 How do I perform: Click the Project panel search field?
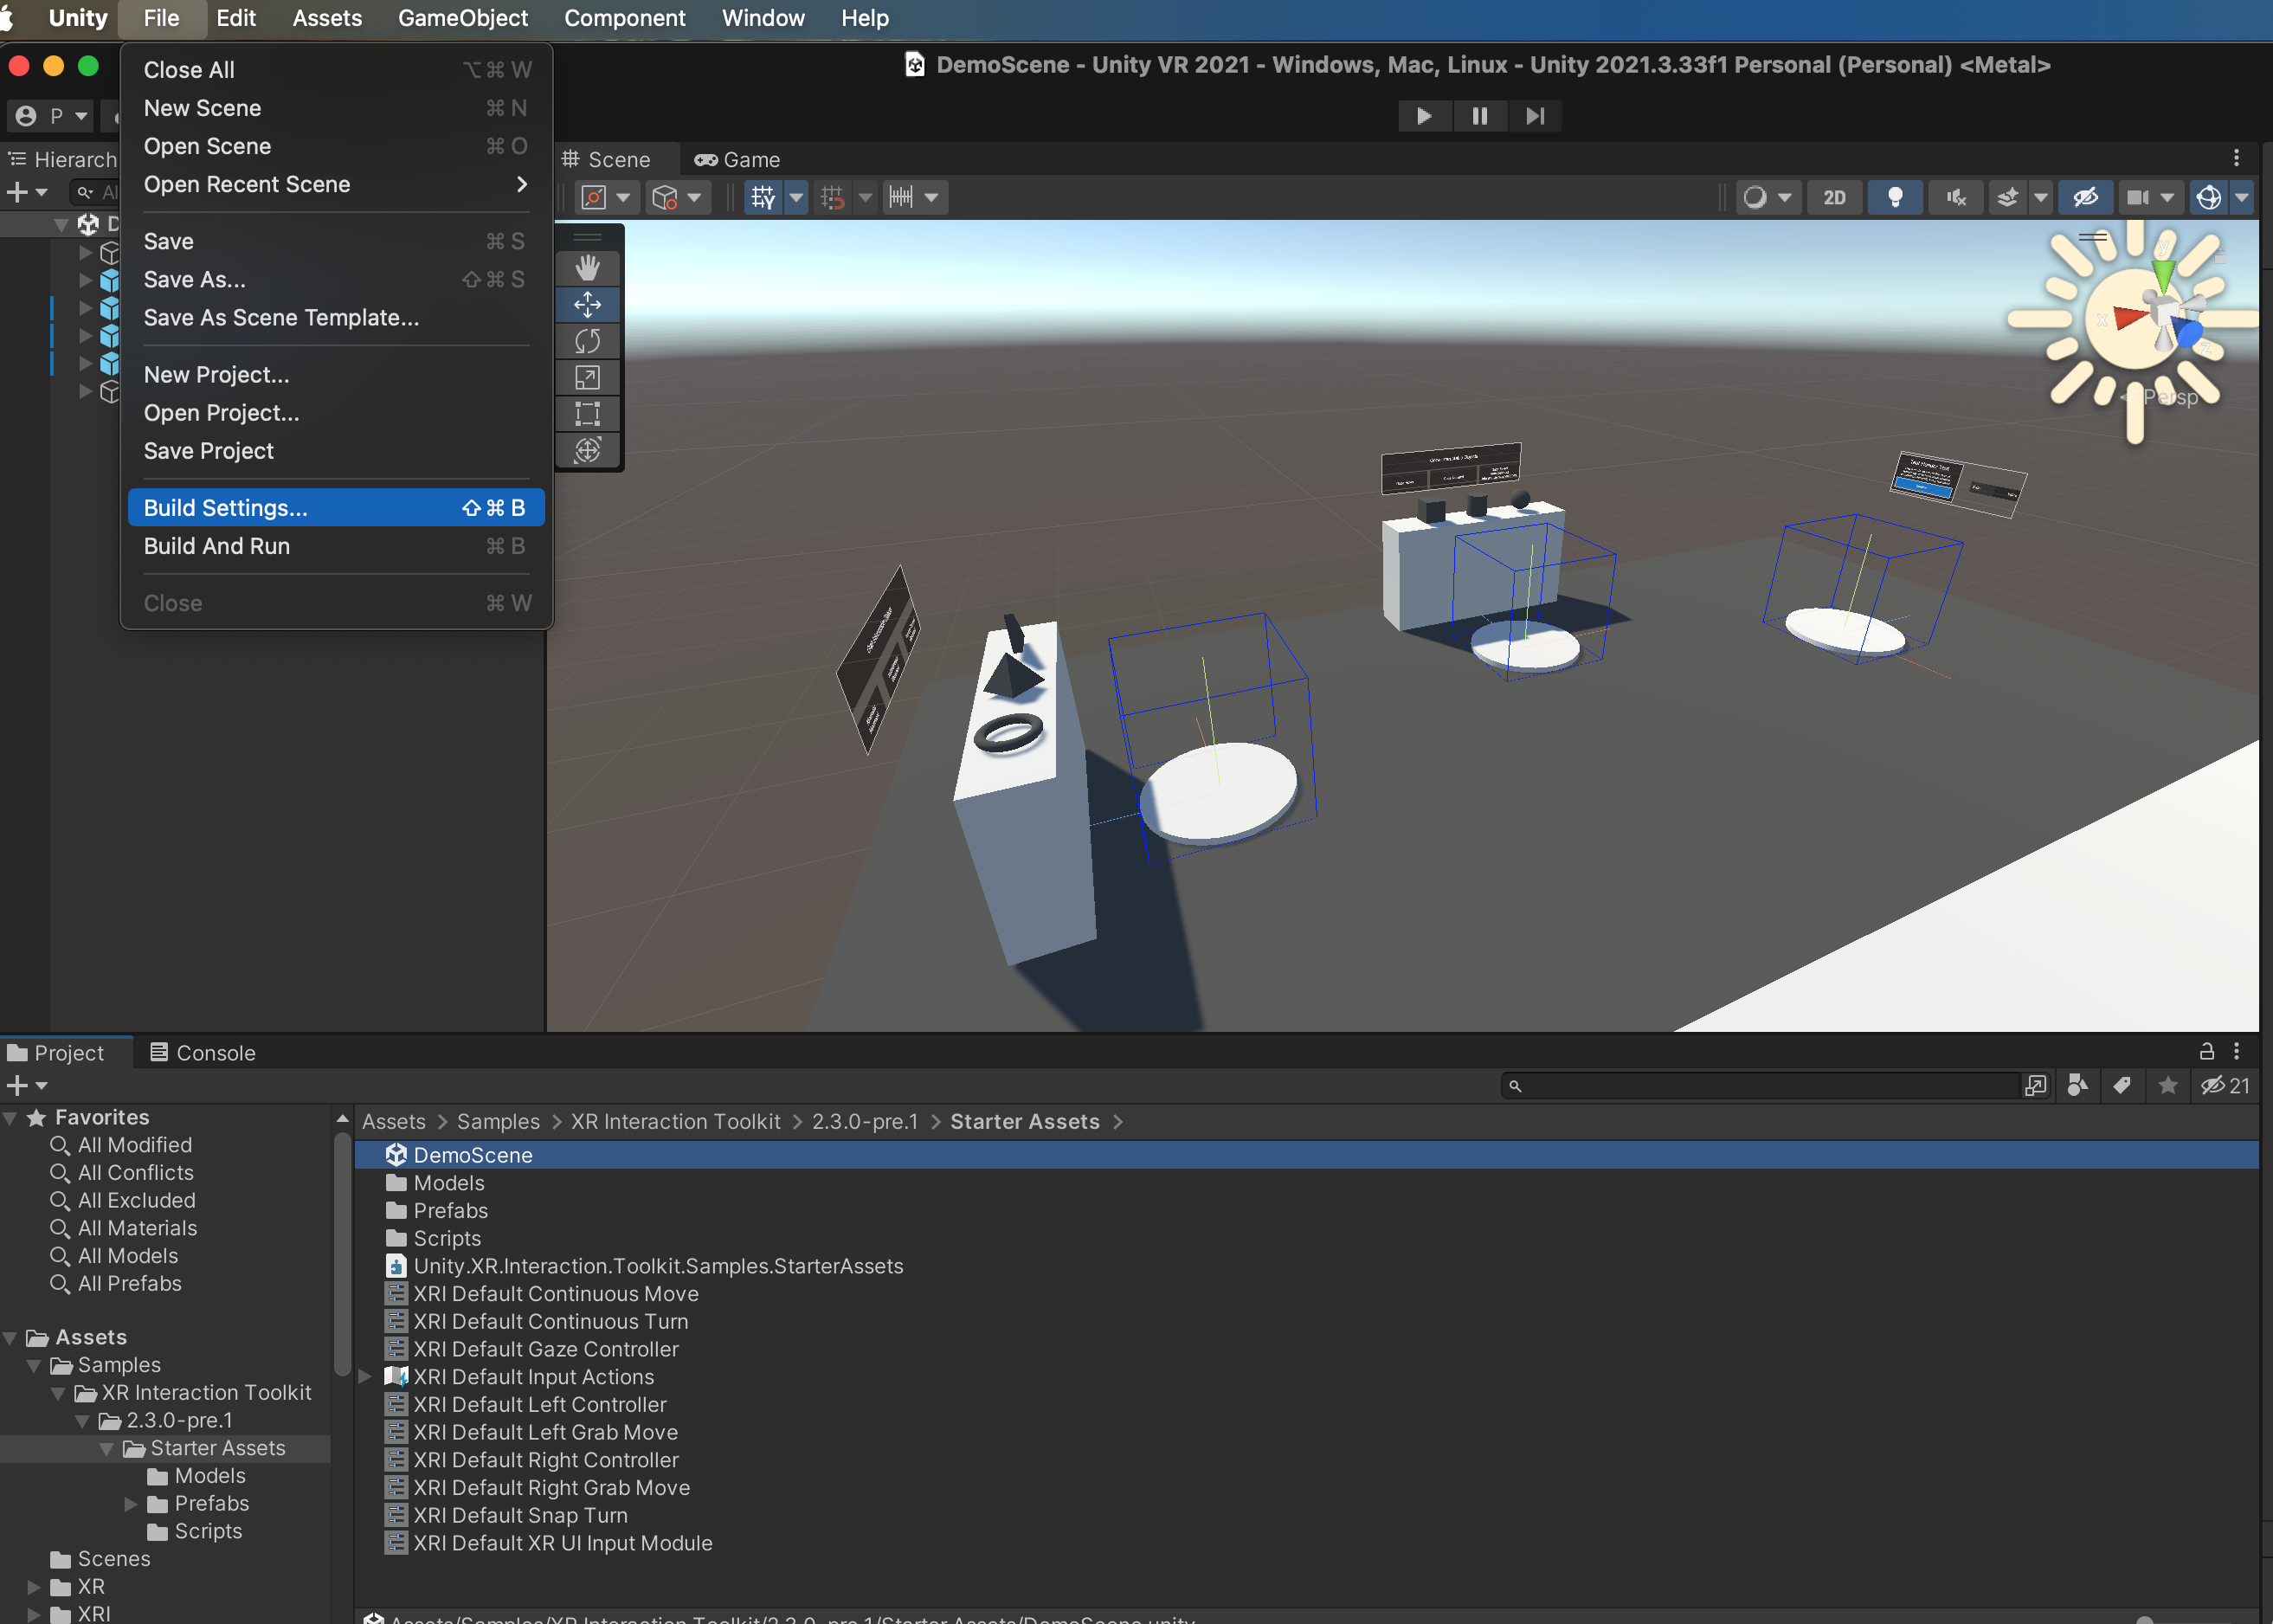tap(1765, 1086)
